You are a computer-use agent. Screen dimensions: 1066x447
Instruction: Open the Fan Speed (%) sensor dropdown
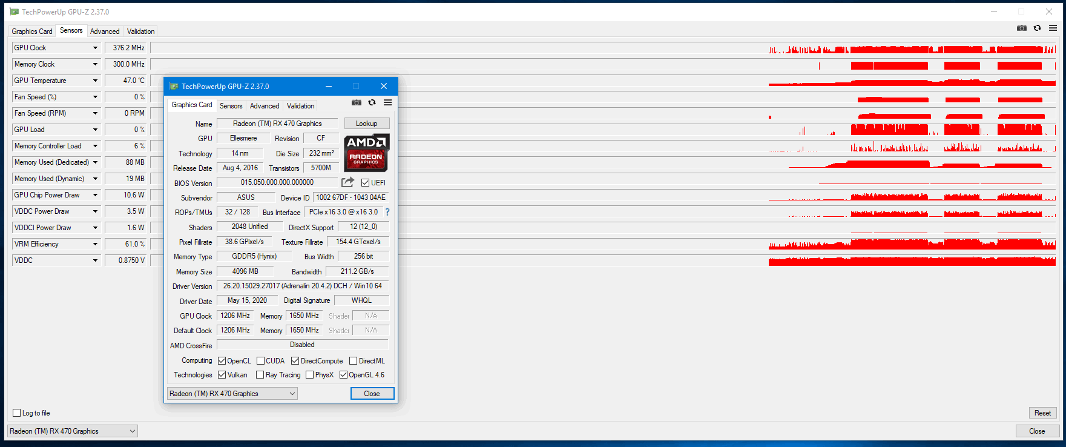point(95,97)
